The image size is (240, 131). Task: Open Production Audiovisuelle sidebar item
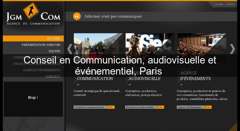click(x=37, y=64)
